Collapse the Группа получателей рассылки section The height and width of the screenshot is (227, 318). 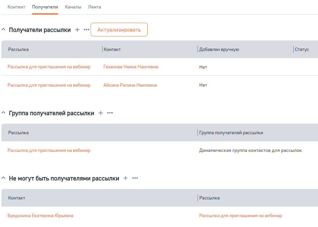pyautogui.click(x=3, y=113)
